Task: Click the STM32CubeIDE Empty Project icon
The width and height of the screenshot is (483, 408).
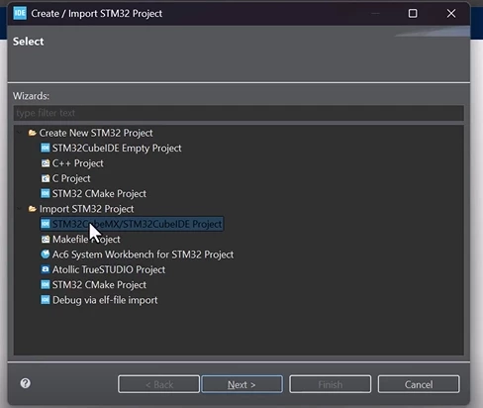Action: (x=46, y=148)
